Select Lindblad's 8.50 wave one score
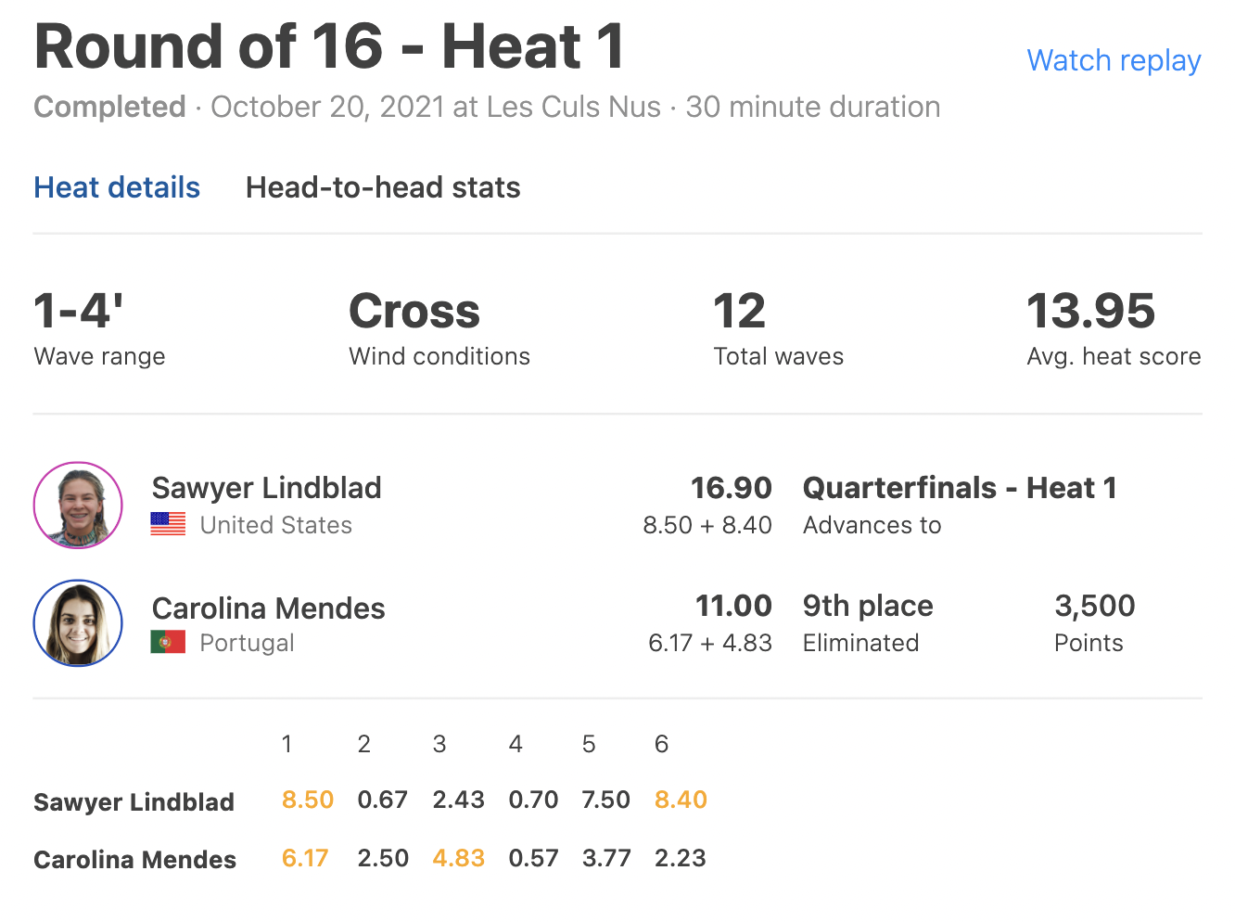Viewport: 1235px width, 922px height. point(308,800)
